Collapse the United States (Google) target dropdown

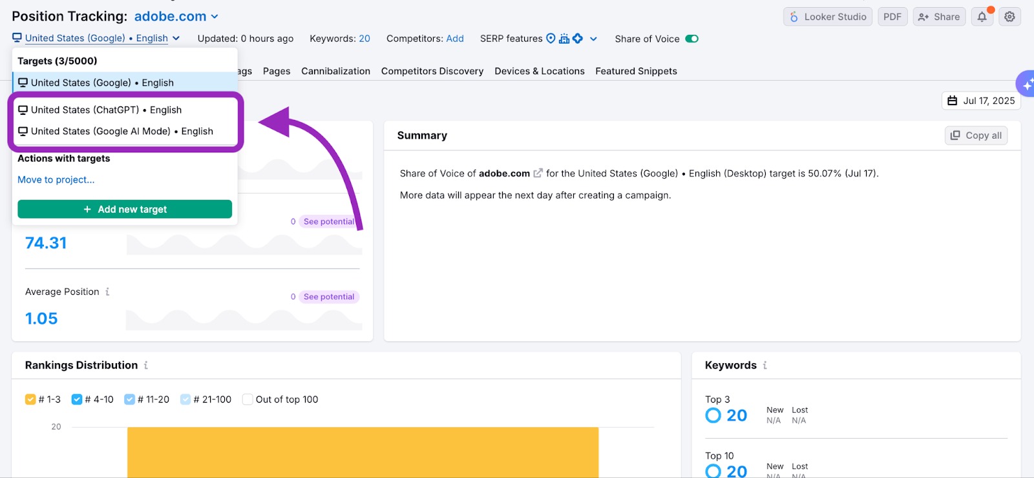click(176, 38)
